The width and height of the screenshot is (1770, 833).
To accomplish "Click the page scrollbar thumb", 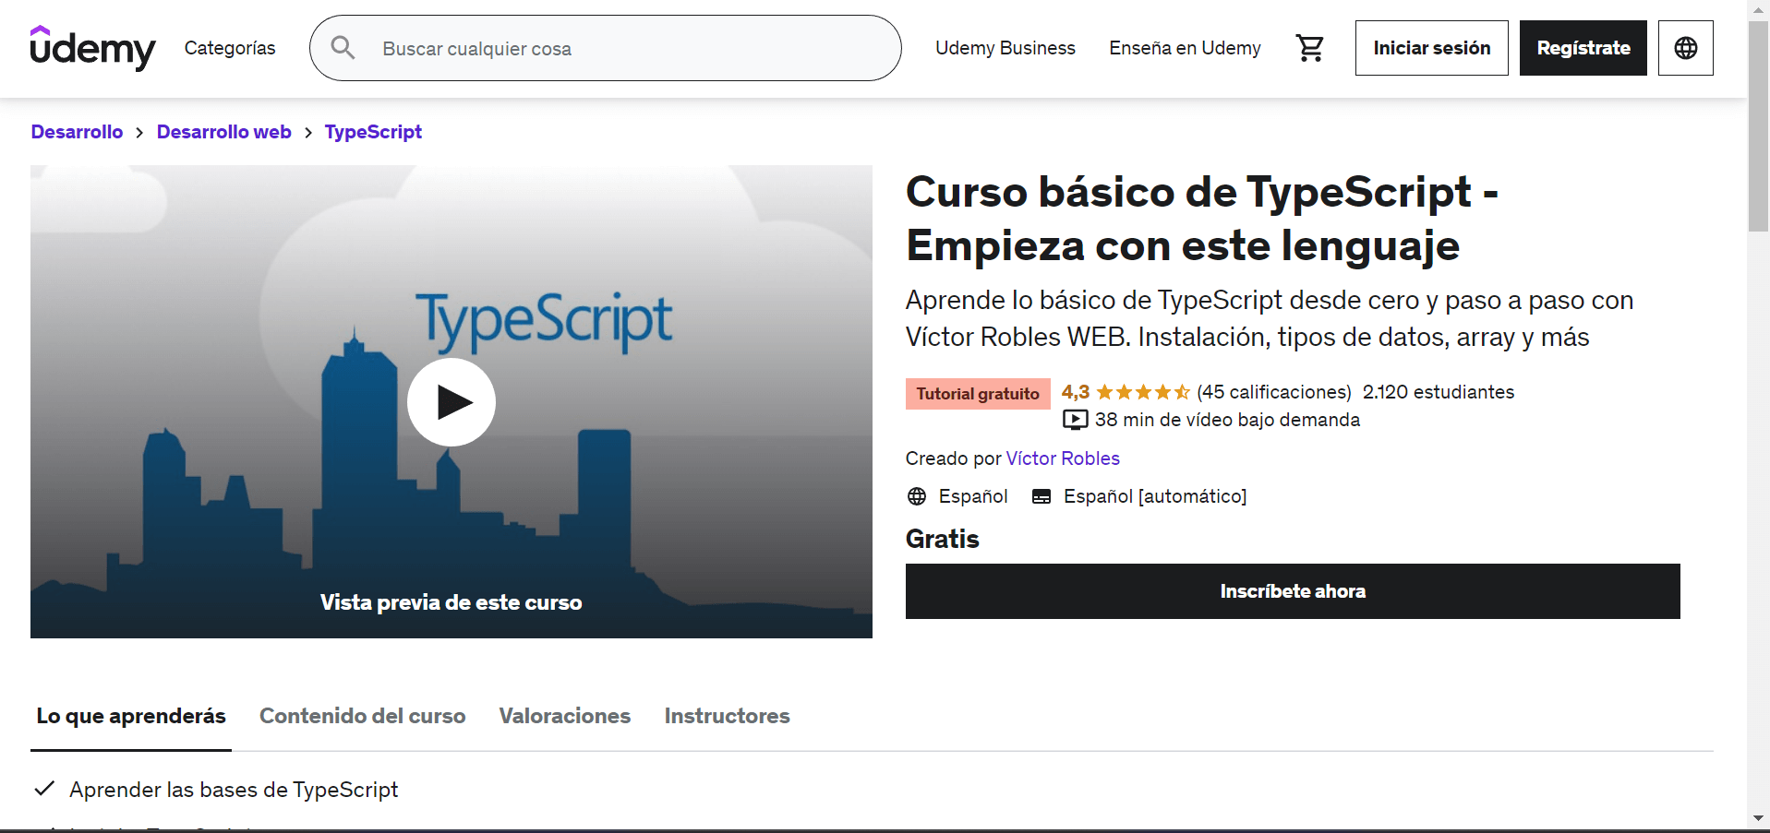I will (1759, 126).
